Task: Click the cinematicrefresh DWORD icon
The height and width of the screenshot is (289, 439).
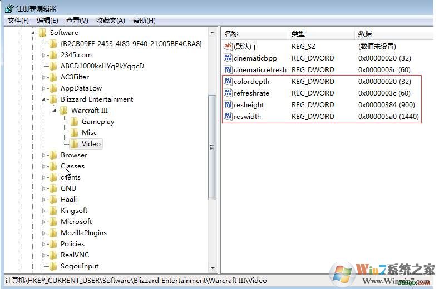Action: (x=228, y=69)
